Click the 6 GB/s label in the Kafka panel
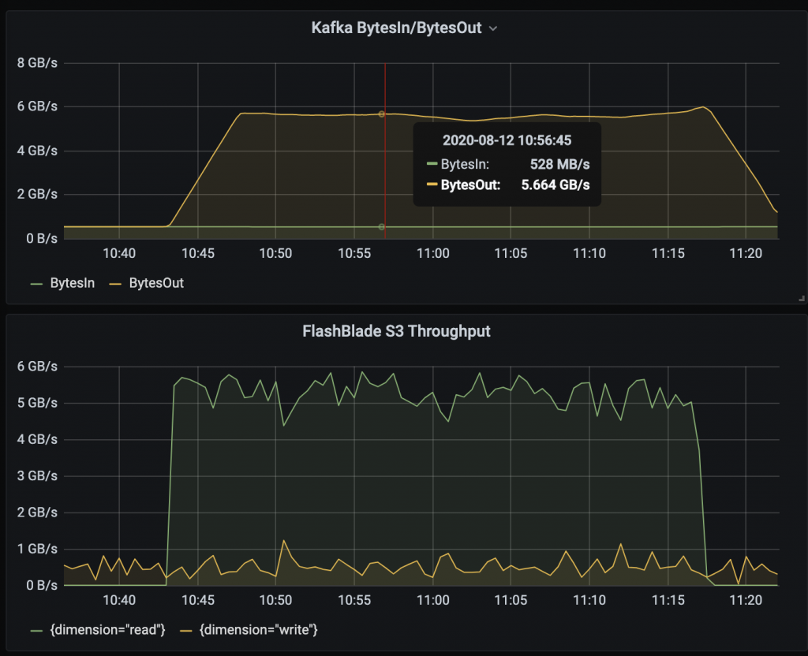This screenshot has width=808, height=656. pyautogui.click(x=37, y=106)
